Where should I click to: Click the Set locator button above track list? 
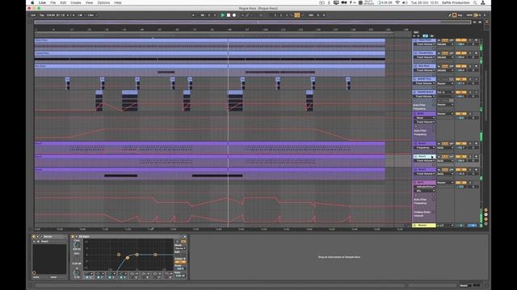[x=416, y=32]
